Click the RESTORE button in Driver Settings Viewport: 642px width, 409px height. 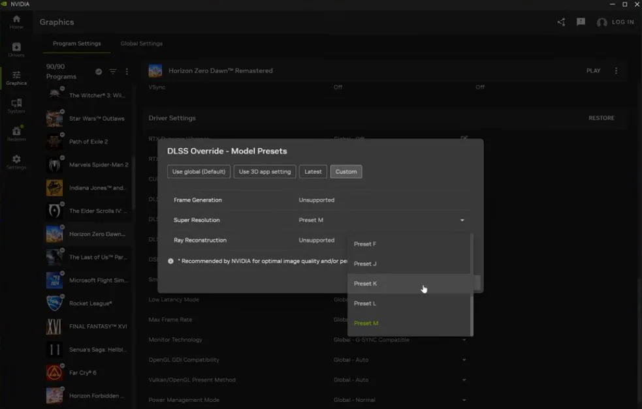[601, 118]
